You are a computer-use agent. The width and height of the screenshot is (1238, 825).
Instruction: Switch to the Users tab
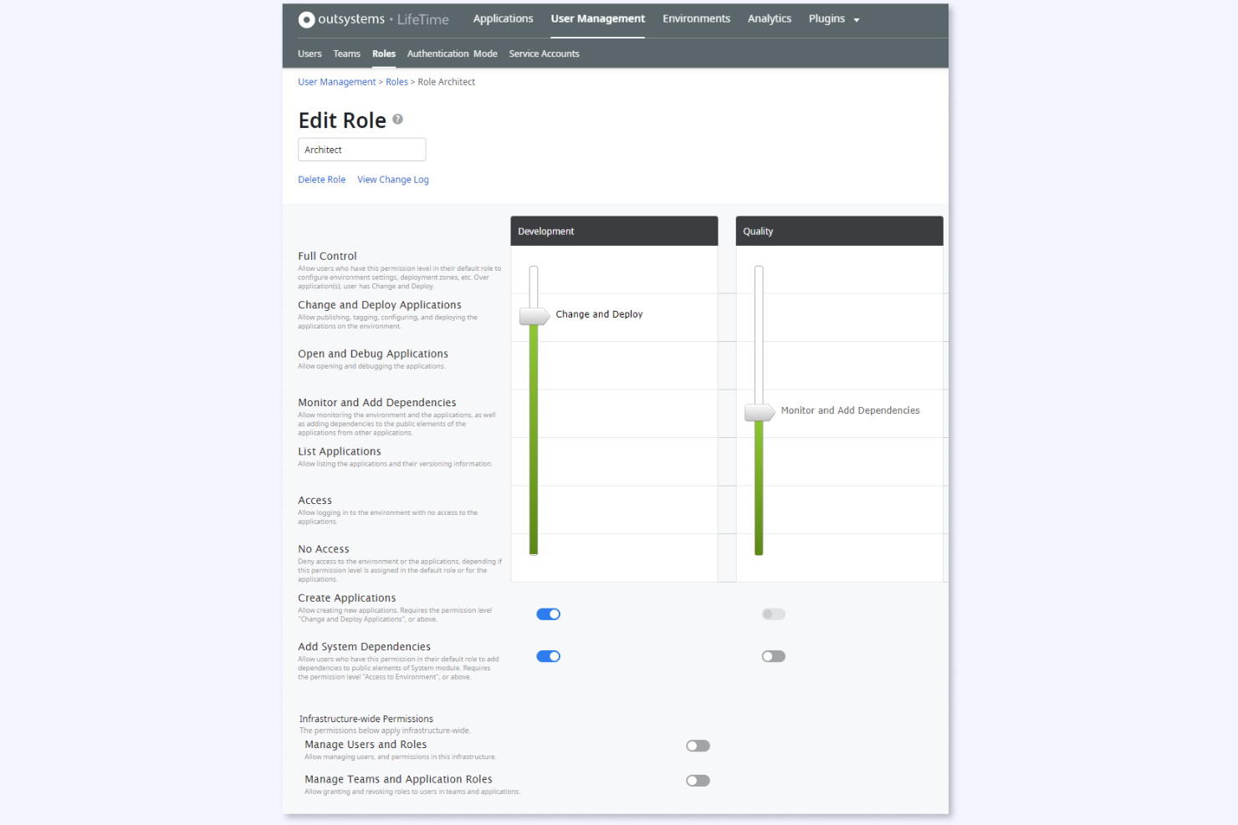tap(309, 53)
